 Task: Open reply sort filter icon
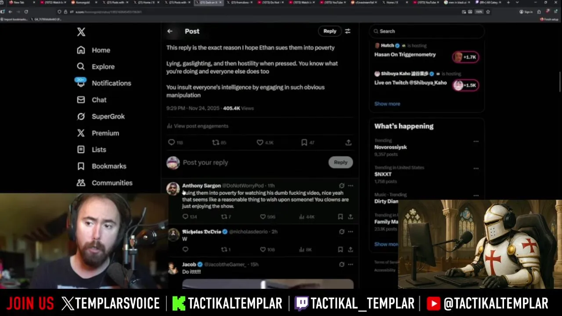click(x=348, y=31)
